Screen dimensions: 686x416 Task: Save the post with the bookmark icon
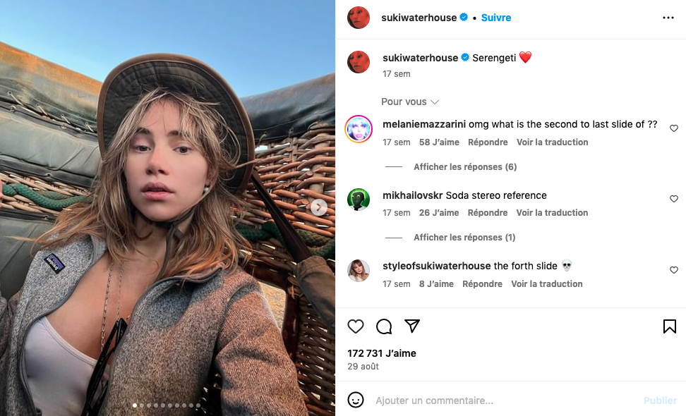click(x=670, y=326)
